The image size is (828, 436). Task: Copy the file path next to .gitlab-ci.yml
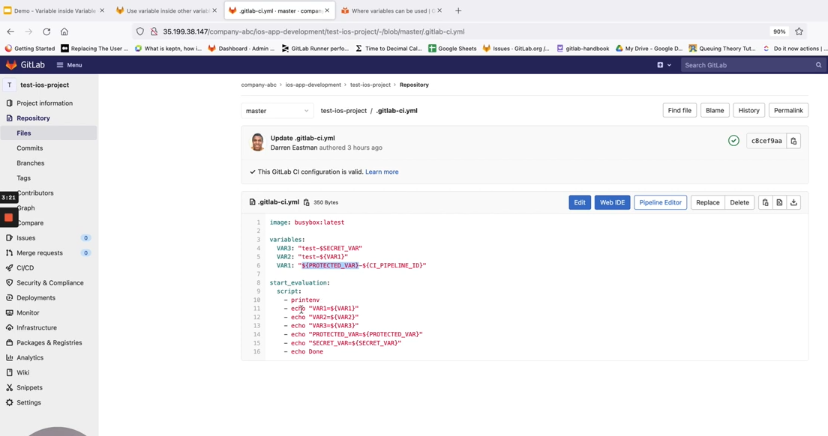(306, 202)
